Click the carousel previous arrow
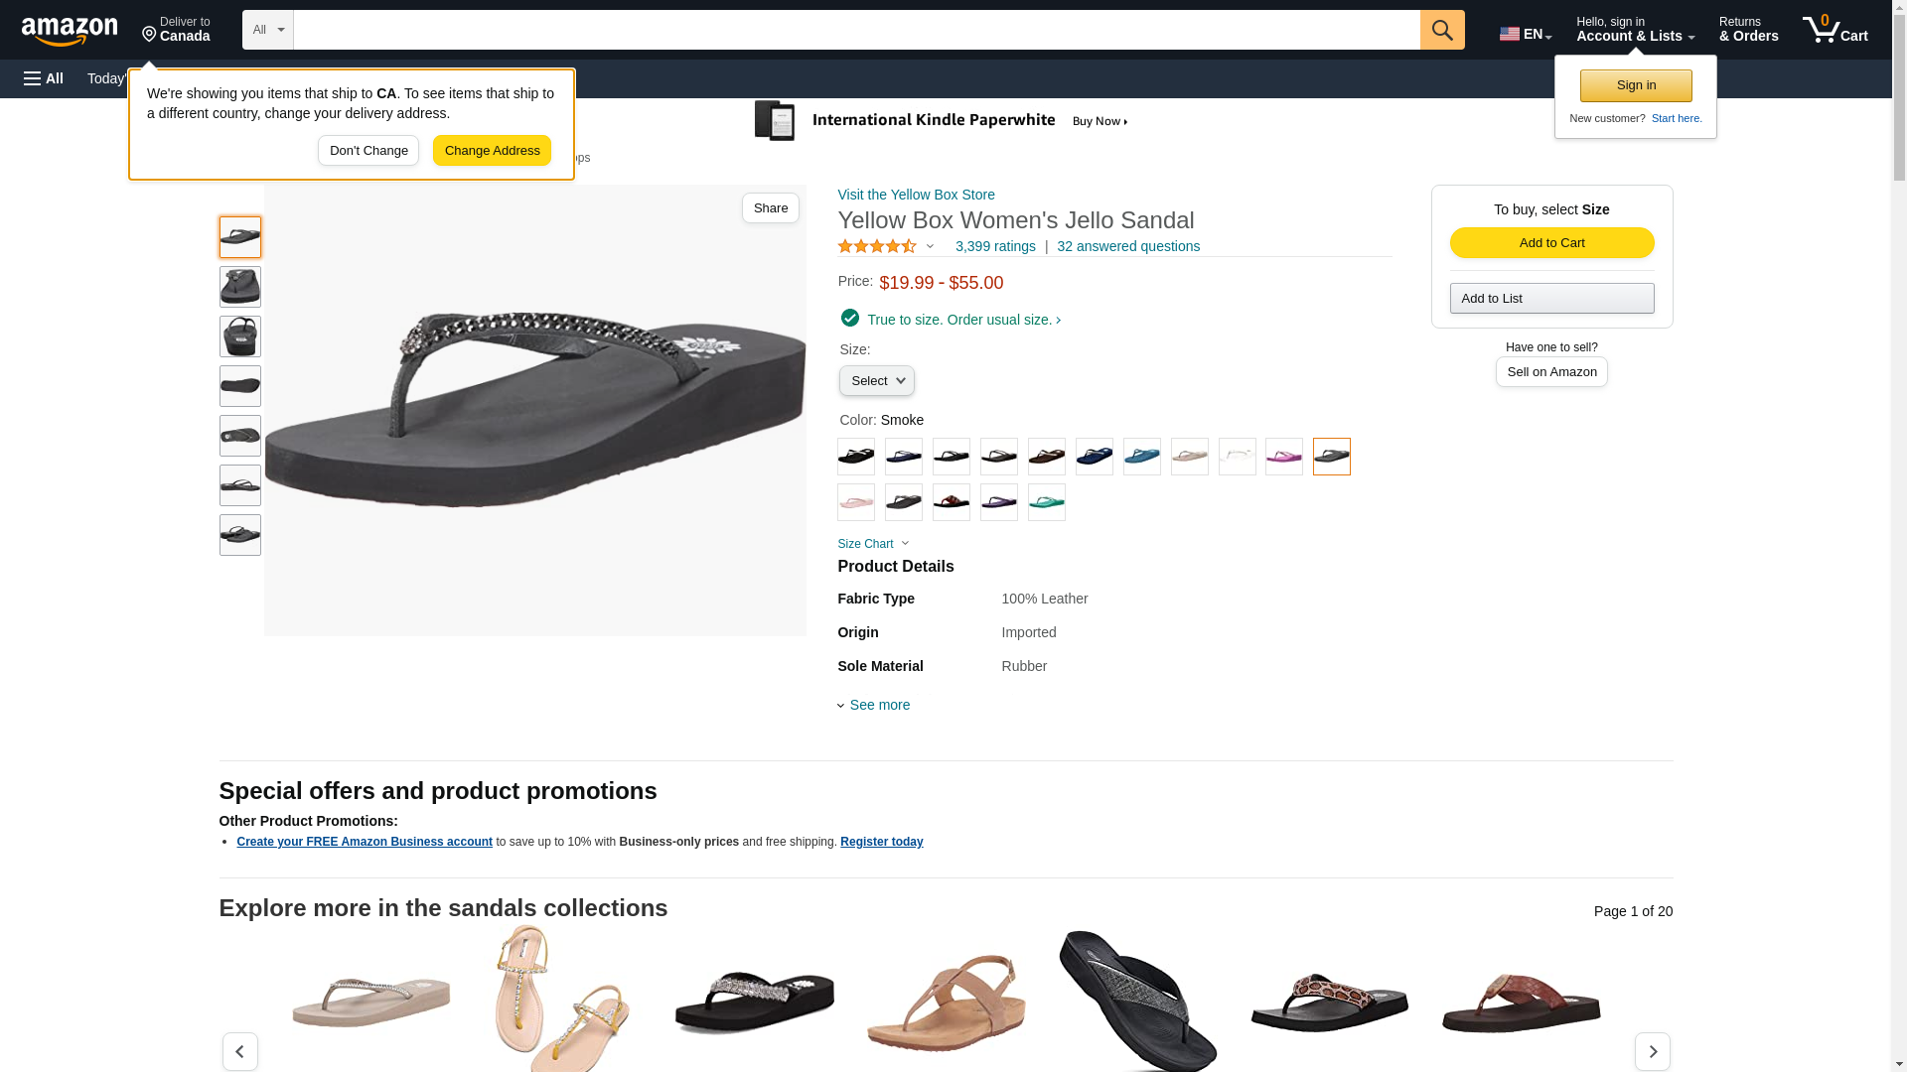 coord(239,1051)
